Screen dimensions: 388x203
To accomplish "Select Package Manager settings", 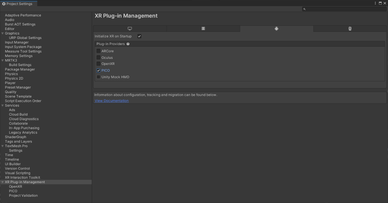I will [x=20, y=69].
